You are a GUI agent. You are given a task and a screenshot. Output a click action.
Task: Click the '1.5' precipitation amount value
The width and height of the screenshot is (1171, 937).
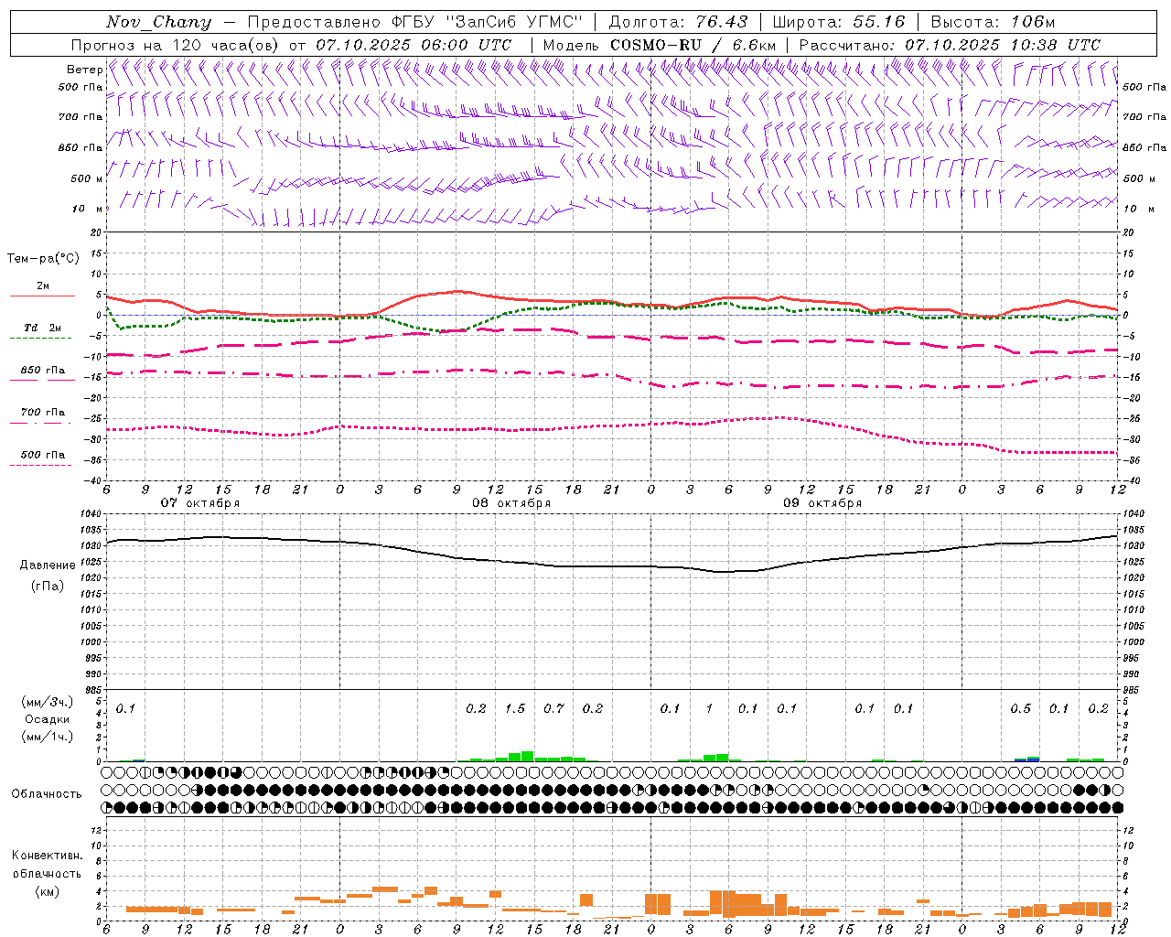point(515,708)
